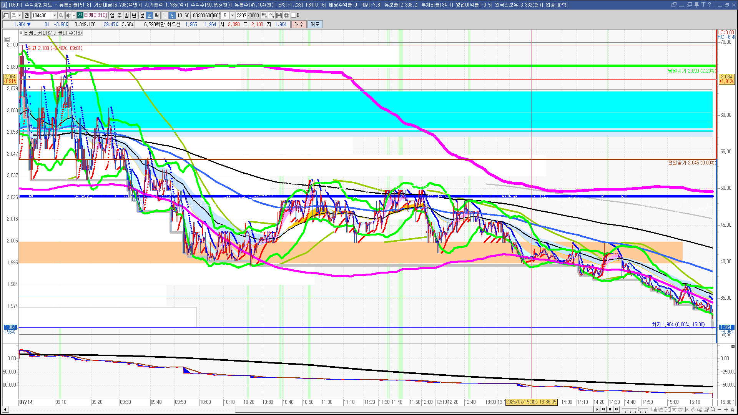Viewport: 738px width, 415px height.
Task: Select the 10 interval button
Action: pyautogui.click(x=180, y=15)
